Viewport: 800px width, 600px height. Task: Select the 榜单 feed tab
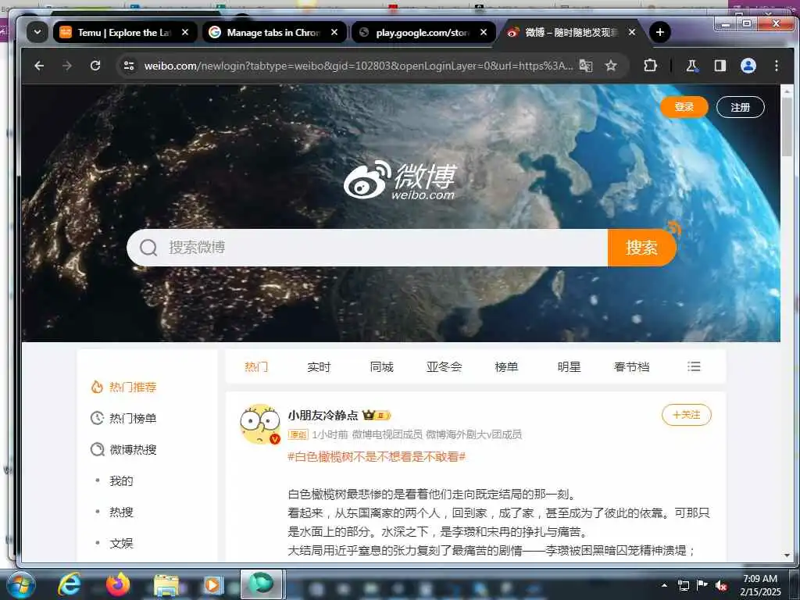click(x=506, y=367)
